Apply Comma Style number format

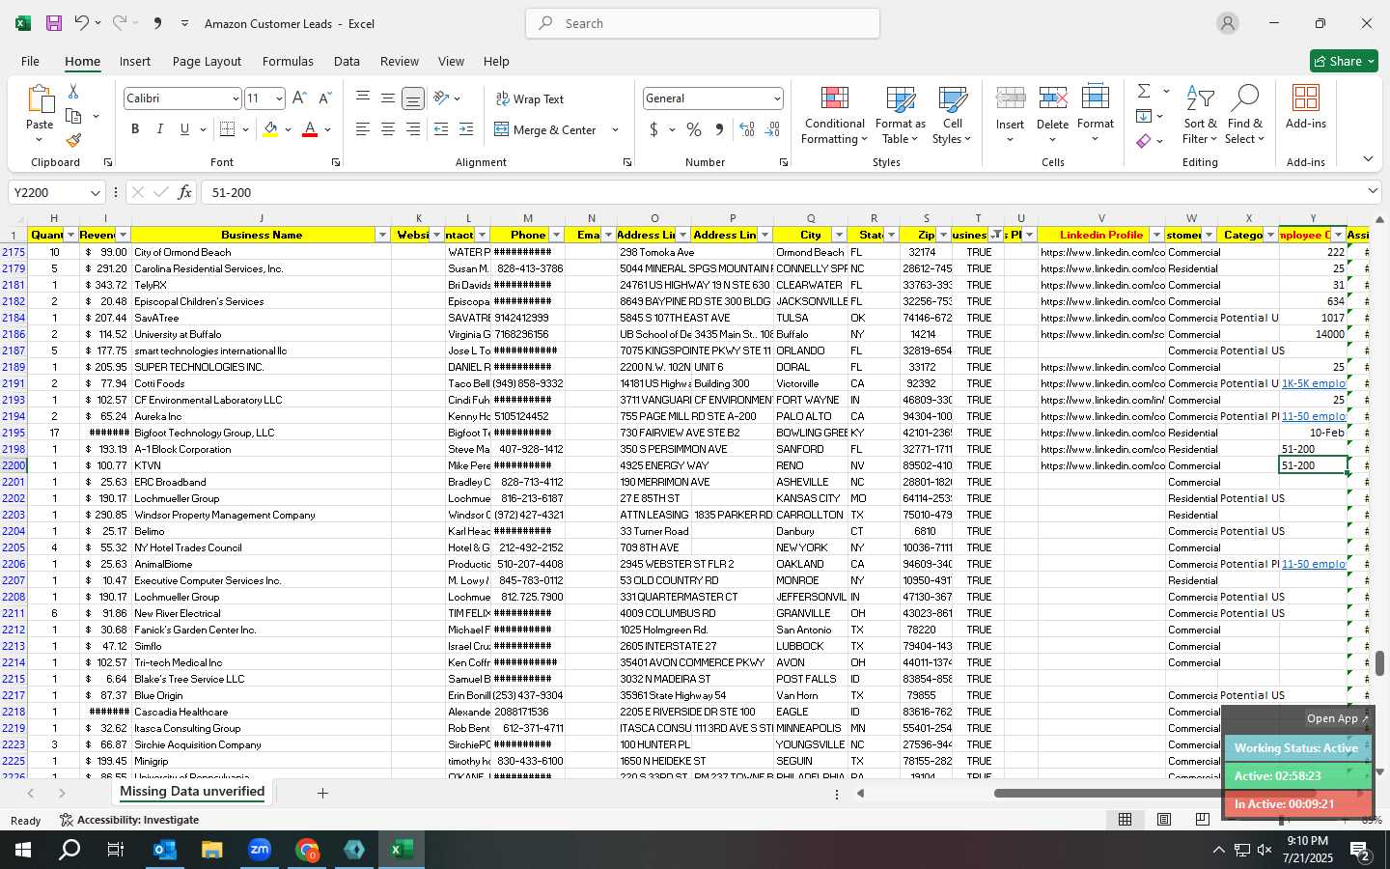(x=719, y=129)
